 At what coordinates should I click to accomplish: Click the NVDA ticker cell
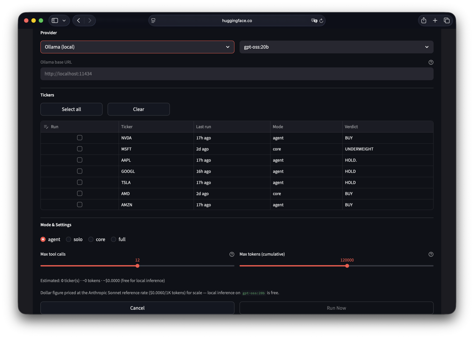point(156,138)
